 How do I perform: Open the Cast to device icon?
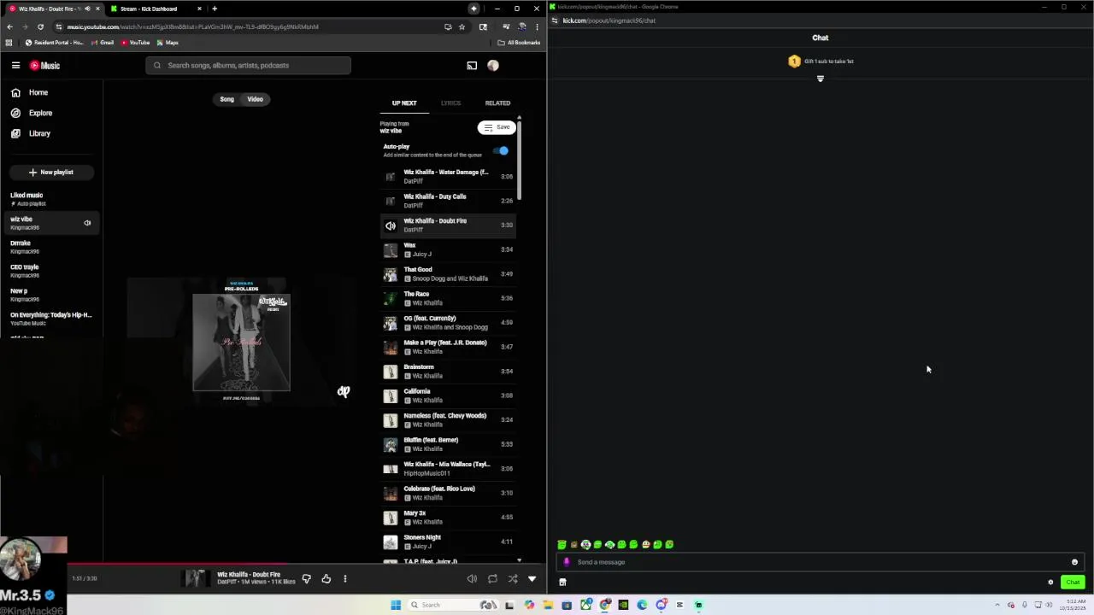pyautogui.click(x=472, y=65)
